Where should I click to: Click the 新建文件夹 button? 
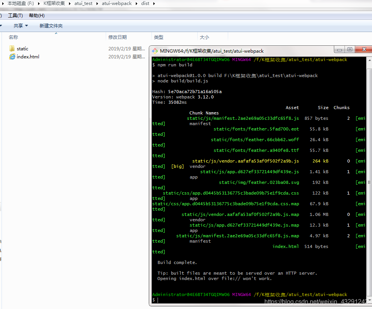51,26
